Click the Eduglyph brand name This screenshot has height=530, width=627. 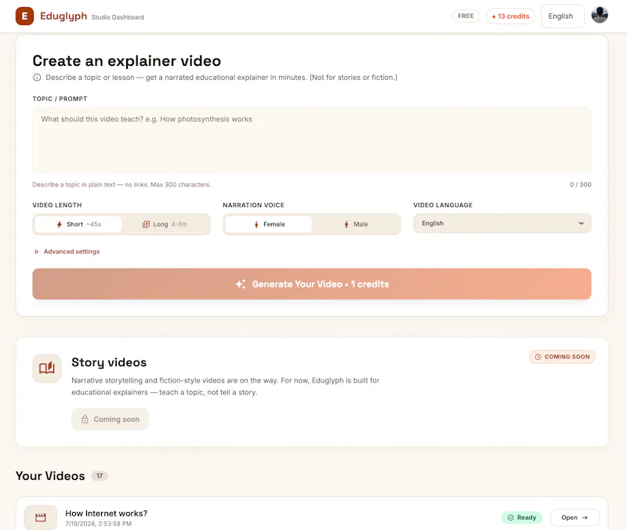click(63, 16)
